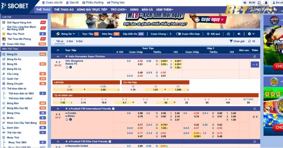Open Sao kê statement link

pos(72,2)
